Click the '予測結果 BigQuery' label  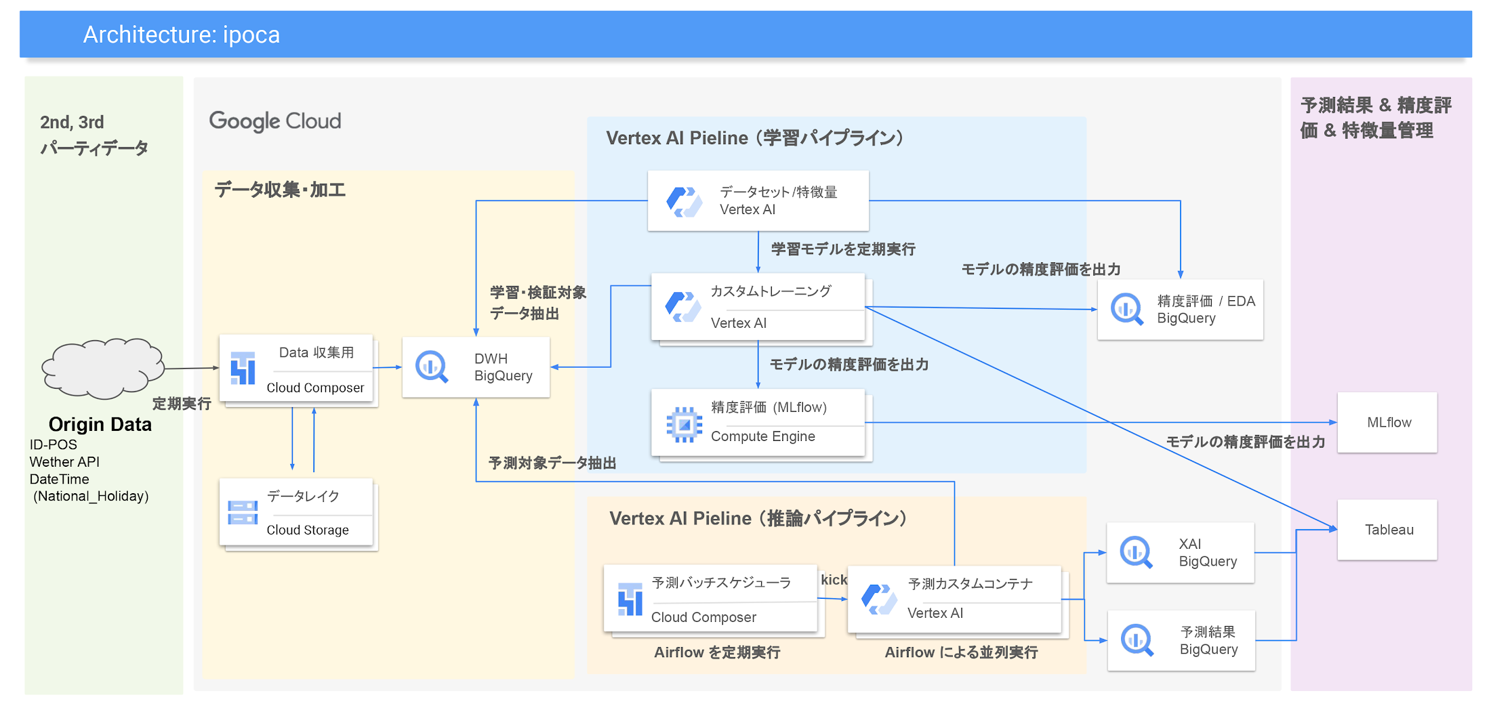tap(1208, 641)
